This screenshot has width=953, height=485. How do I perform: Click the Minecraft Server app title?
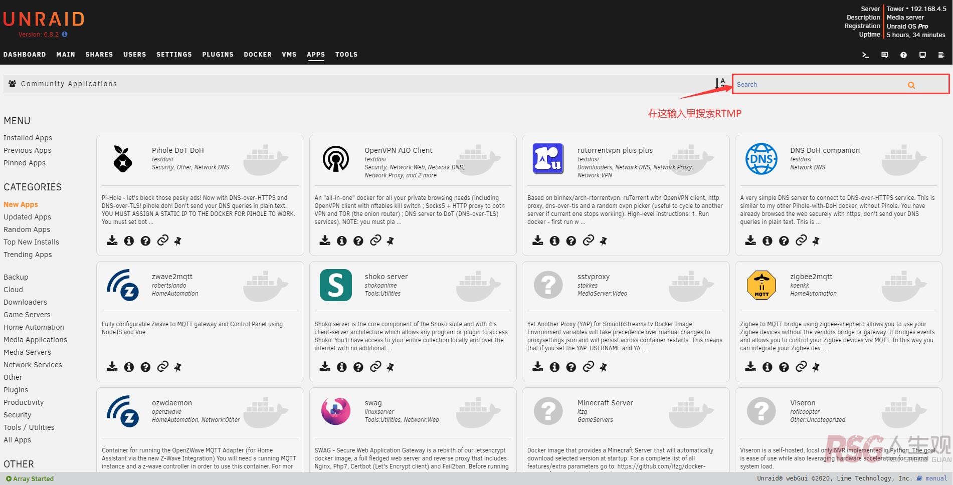(x=605, y=403)
